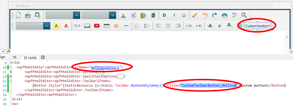
Task: Collapse the WpfHtmlEditor element at line 10
Action: [x=11, y=67]
